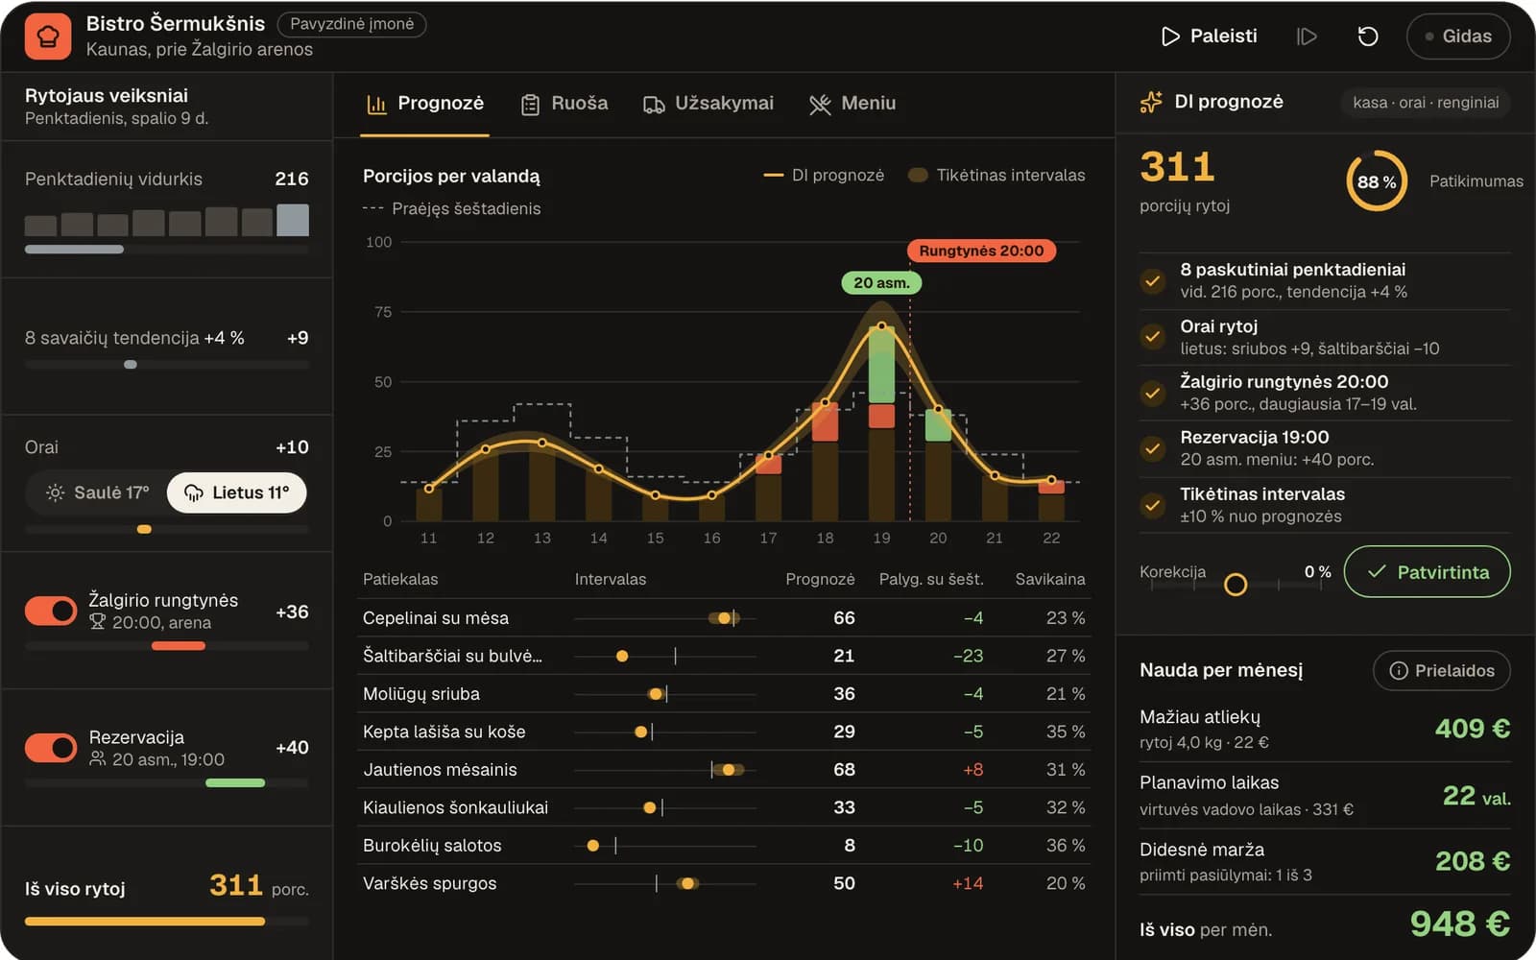Click the reset circular arrow icon
Viewport: 1536px width, 960px height.
pos(1368,36)
